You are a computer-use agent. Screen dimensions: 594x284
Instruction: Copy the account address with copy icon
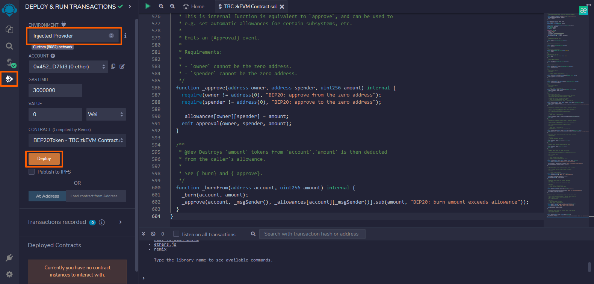coord(113,66)
